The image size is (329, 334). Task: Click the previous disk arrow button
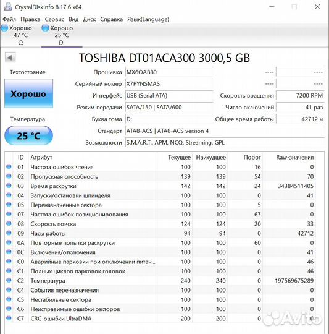[x=10, y=58]
